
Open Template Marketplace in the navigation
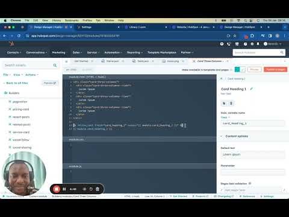[x=162, y=52]
